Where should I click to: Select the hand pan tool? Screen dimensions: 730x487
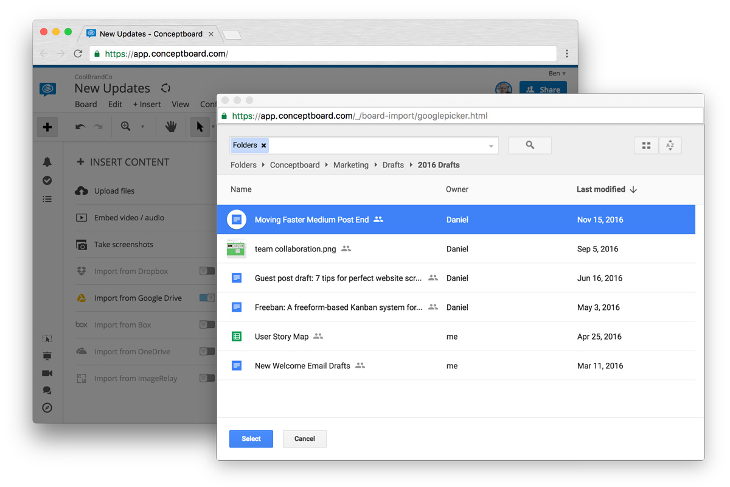click(x=171, y=127)
